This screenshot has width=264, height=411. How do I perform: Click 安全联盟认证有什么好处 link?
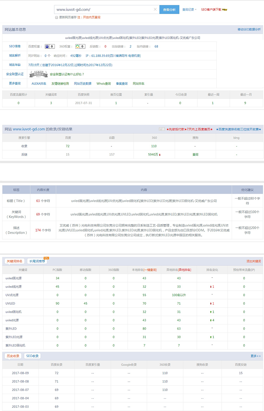click(x=67, y=75)
